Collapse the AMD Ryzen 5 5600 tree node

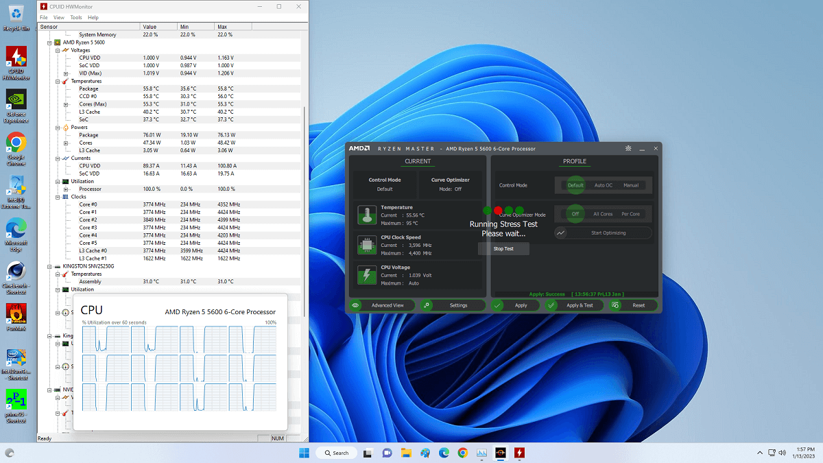point(49,43)
